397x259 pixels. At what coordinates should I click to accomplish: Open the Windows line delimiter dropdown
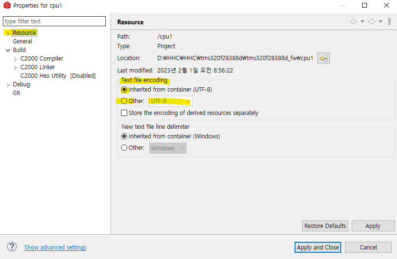point(168,148)
